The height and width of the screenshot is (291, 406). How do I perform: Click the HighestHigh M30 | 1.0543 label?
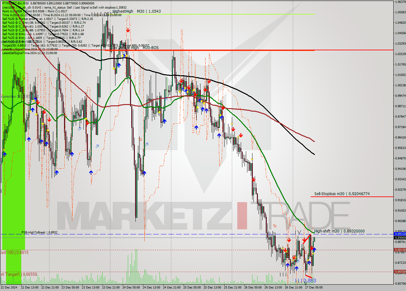coord(136,11)
